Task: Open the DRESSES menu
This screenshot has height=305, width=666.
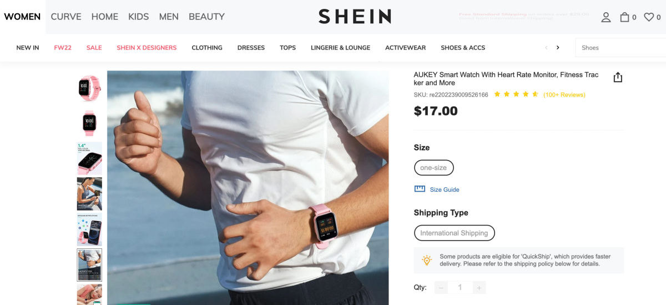Action: [251, 48]
